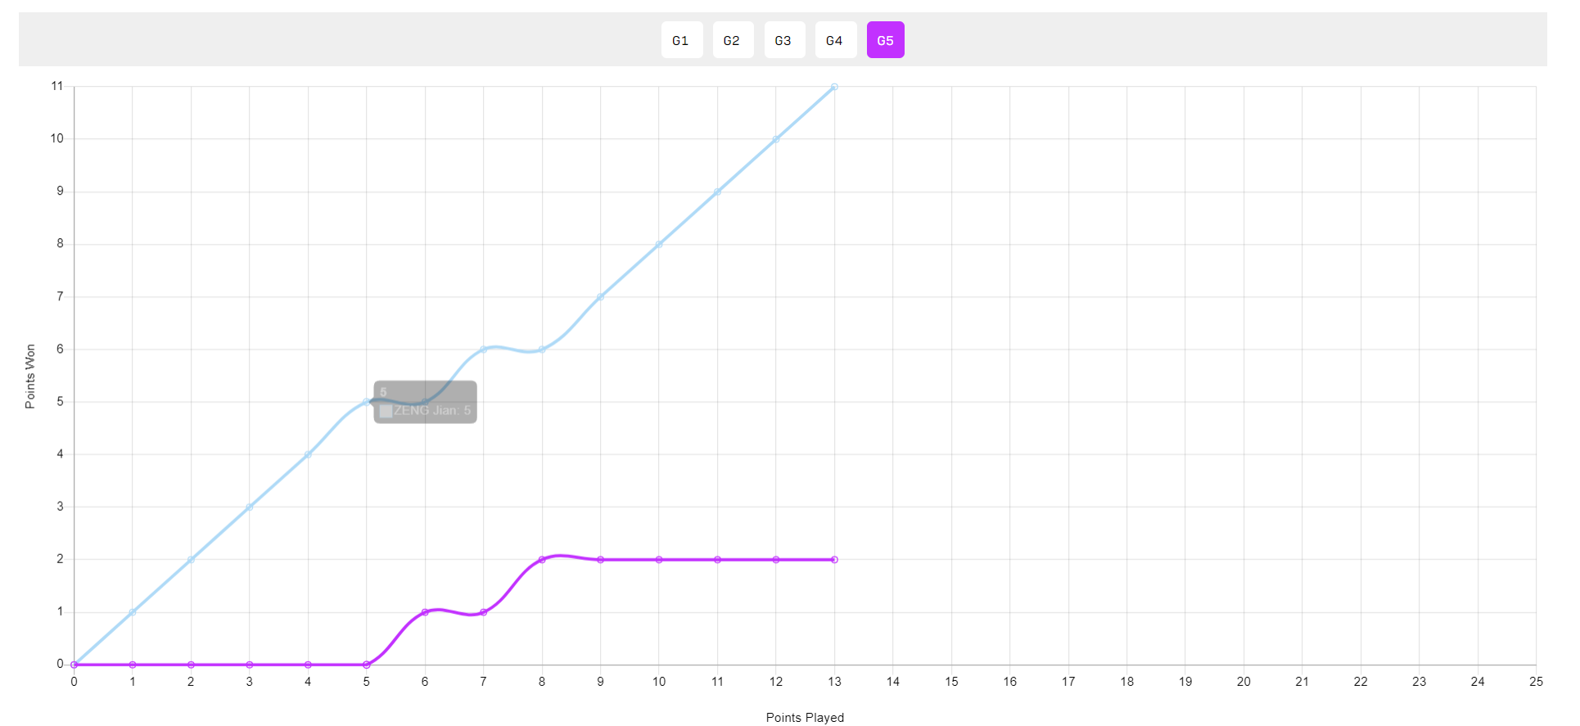Click the purple data point at 6 points played

[425, 612]
